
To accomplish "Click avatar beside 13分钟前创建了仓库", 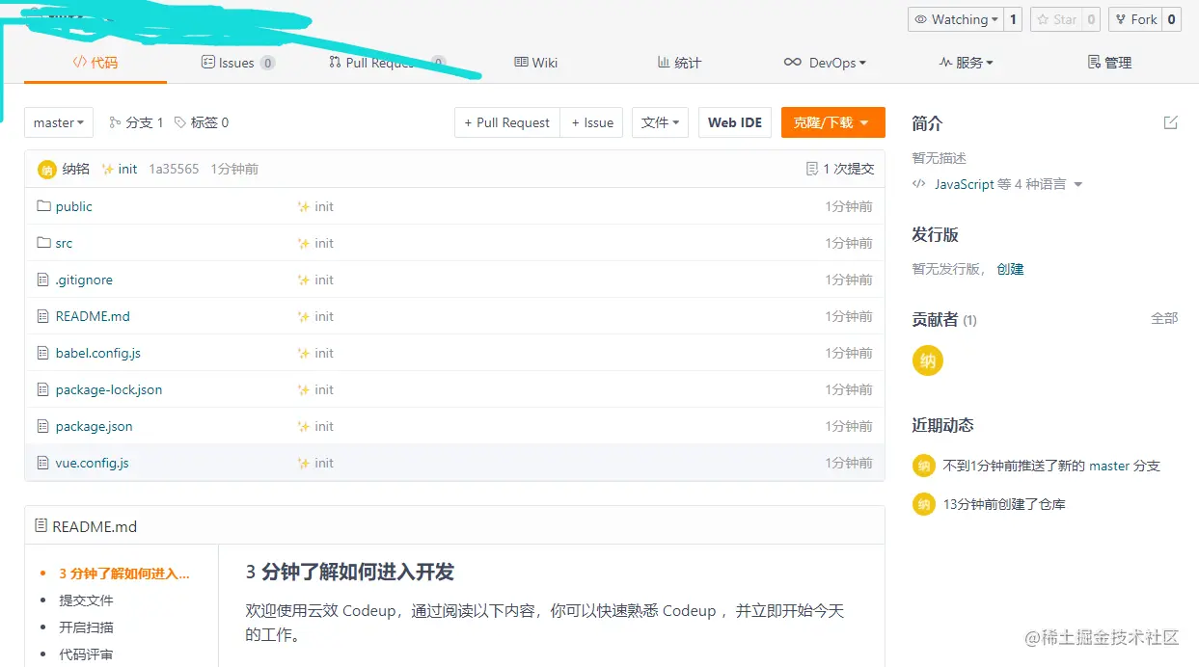I will (924, 504).
